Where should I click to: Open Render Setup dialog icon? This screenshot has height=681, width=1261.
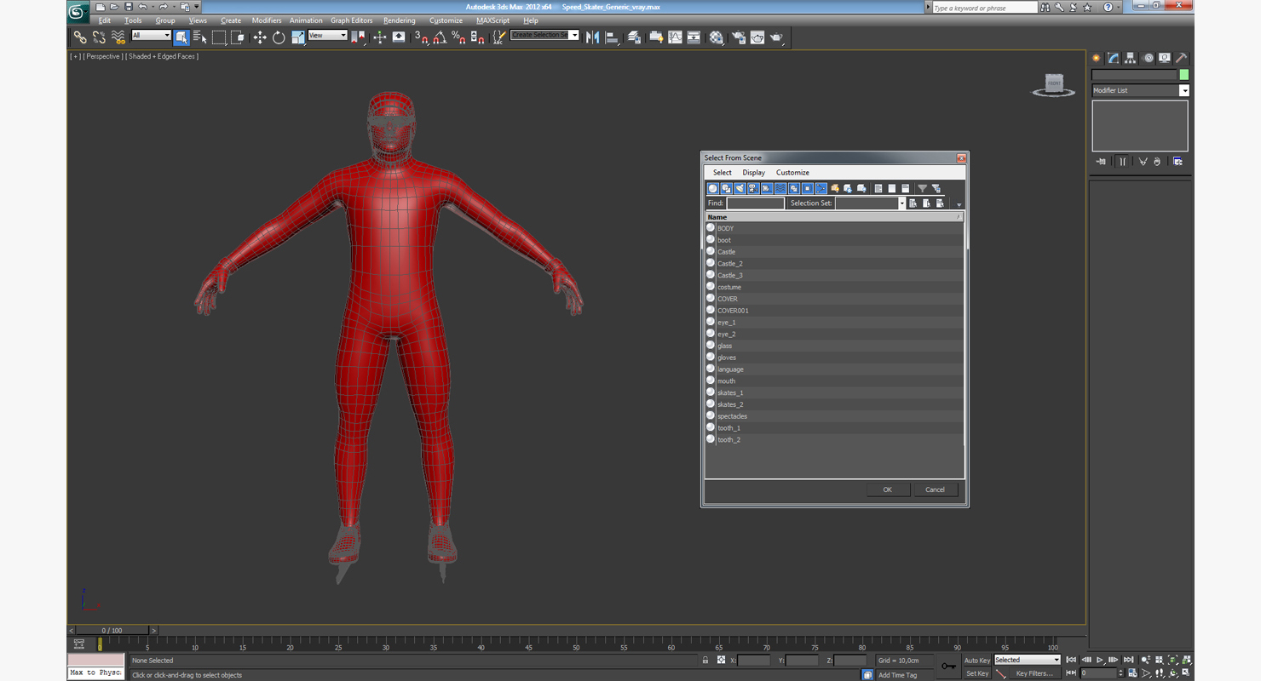[738, 37]
